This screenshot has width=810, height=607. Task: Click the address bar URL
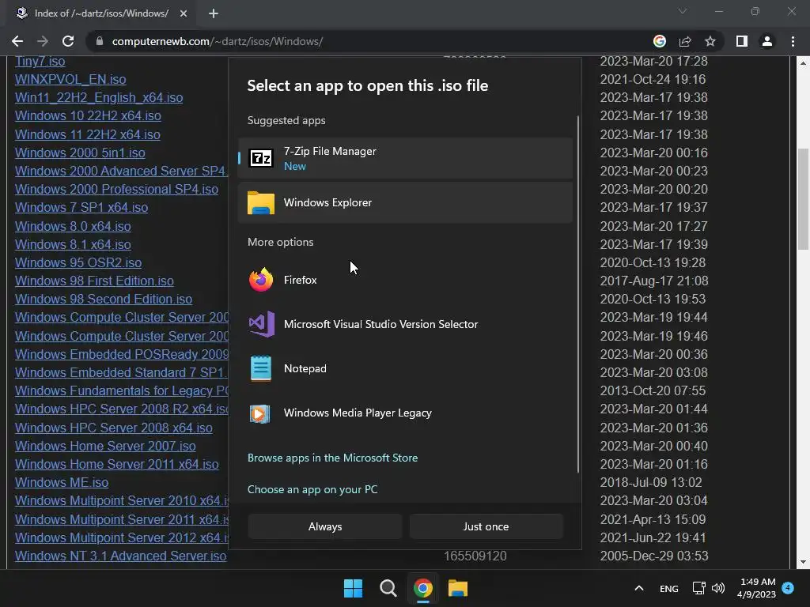[218, 41]
